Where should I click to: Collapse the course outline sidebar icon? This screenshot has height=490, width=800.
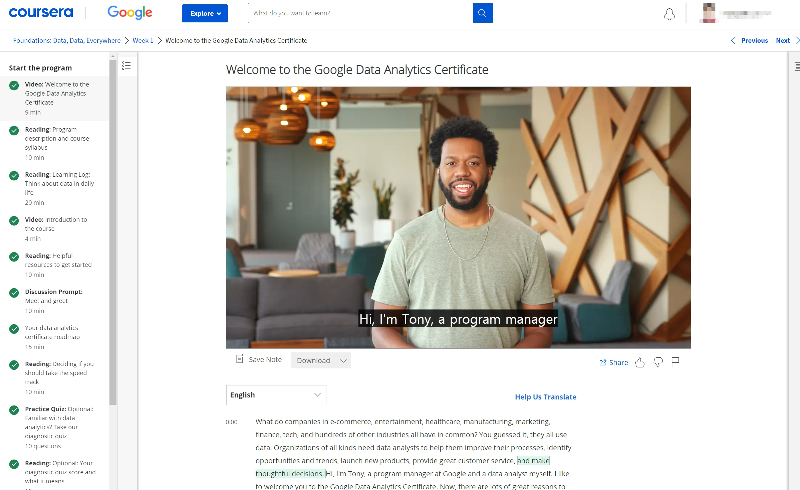pos(126,65)
